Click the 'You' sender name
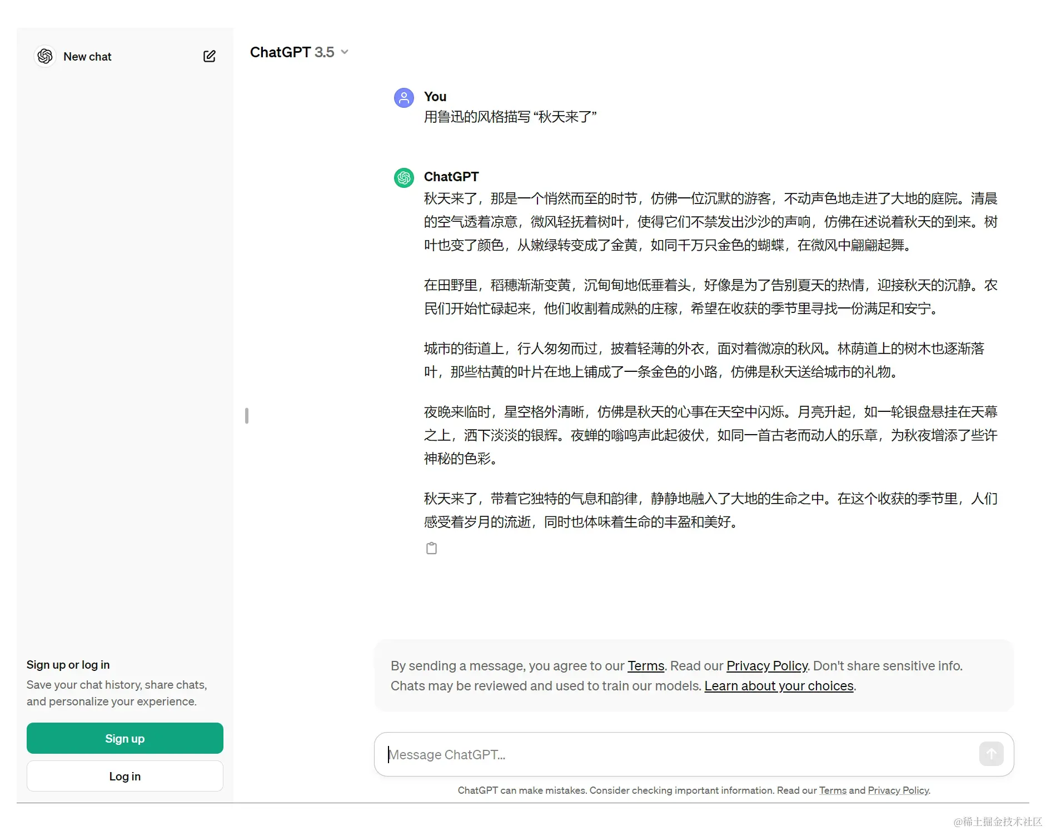The height and width of the screenshot is (831, 1046). (435, 97)
